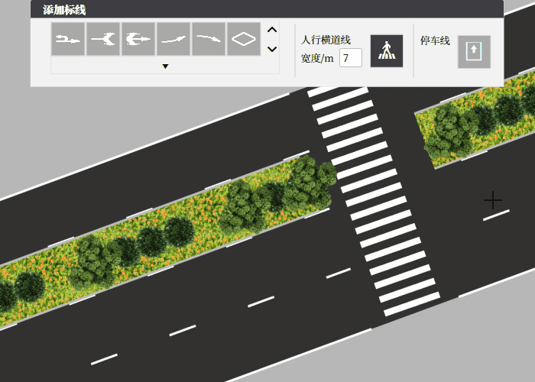
Task: Click the 人行横道线 label
Action: click(326, 40)
